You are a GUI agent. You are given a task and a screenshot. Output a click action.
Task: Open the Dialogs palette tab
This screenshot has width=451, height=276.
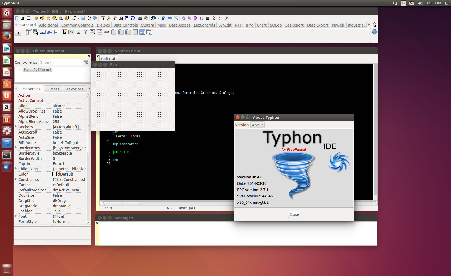[103, 25]
